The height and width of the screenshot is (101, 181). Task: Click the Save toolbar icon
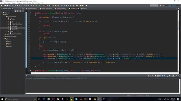point(5,6)
